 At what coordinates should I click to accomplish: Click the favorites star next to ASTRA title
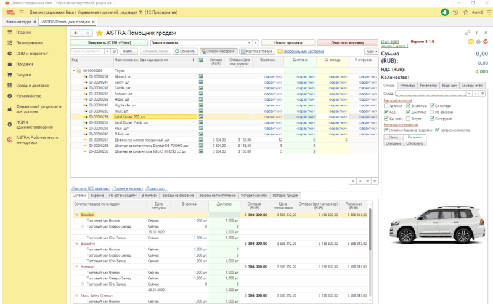99,33
